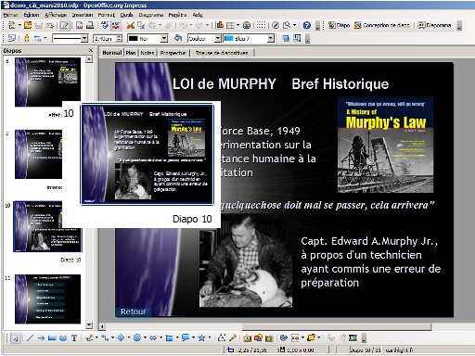The image size is (475, 356).
Task: Toggle Display grid dotted icon
Action: [261, 25]
